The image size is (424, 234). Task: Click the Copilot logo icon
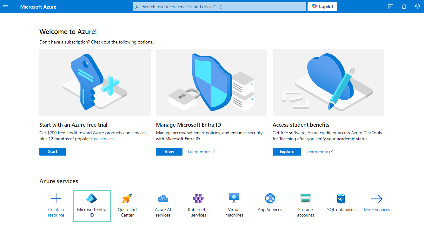point(314,6)
